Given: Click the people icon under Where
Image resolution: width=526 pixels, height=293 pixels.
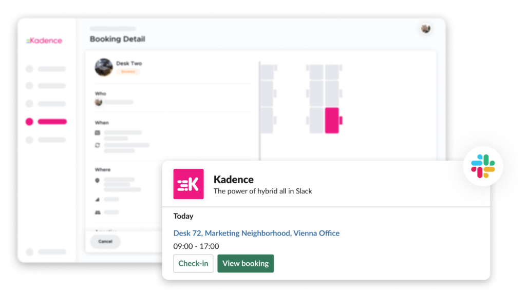Looking at the screenshot, I should pyautogui.click(x=98, y=212).
